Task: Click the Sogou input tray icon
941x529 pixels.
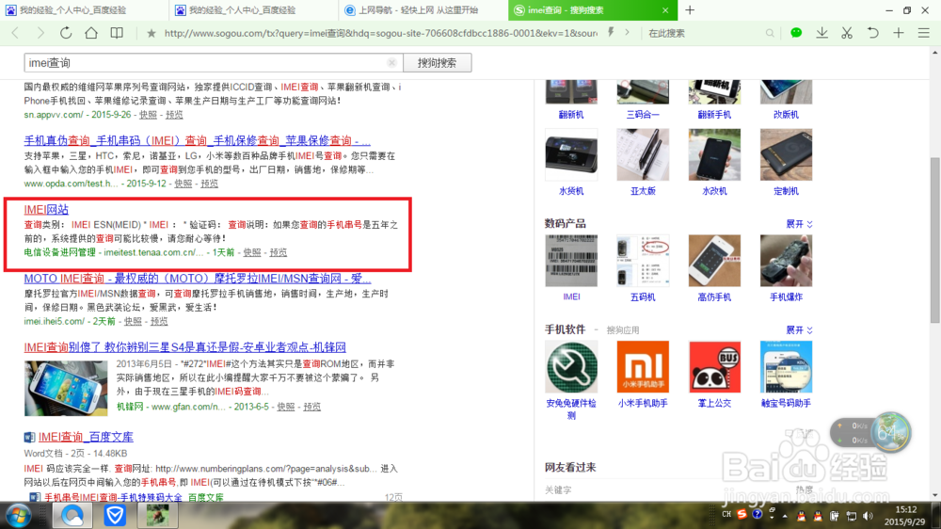Action: click(x=742, y=515)
